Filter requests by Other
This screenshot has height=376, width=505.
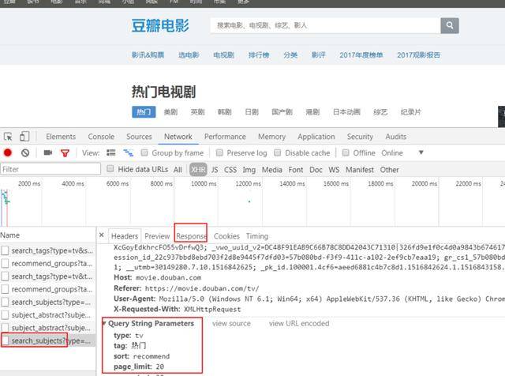click(389, 170)
